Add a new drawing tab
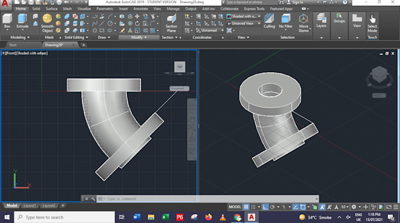The height and width of the screenshot is (223, 400). click(84, 45)
